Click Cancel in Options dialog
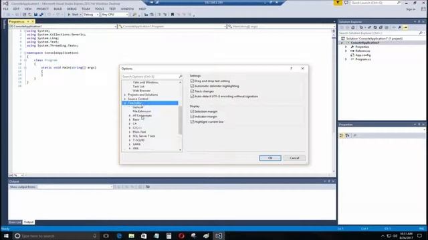Screen dimensions: 428x240 click(x=294, y=158)
